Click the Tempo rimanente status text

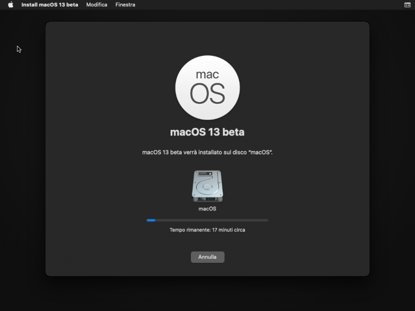(x=208, y=230)
